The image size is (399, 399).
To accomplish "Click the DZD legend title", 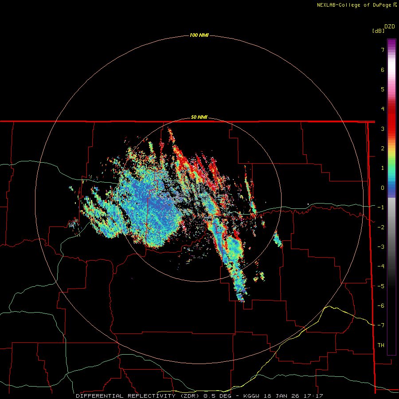I will pyautogui.click(x=390, y=27).
